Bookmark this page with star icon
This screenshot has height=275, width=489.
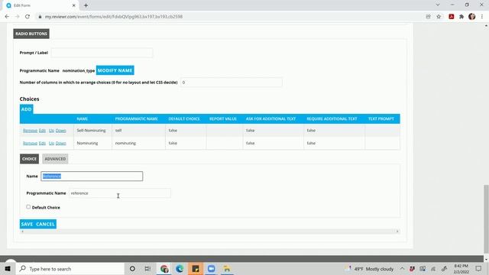(439, 17)
